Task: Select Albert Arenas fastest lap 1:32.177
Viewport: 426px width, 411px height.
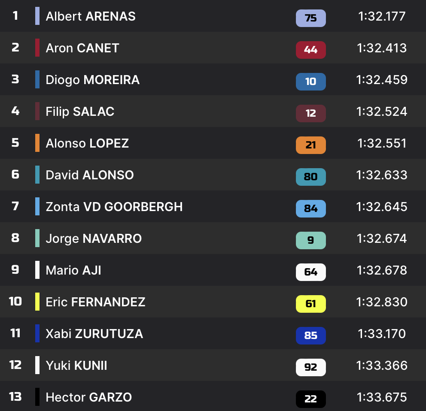Action: click(x=381, y=16)
